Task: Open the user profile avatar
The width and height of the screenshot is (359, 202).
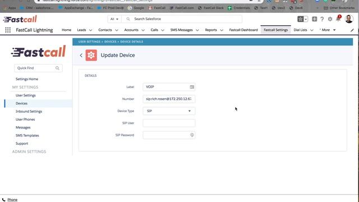Action: [349, 19]
